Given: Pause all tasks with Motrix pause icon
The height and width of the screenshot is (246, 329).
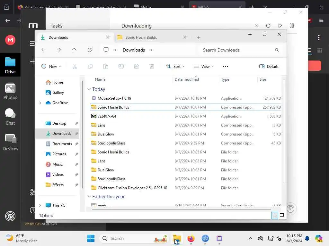Looking at the screenshot, I should click(x=292, y=26).
